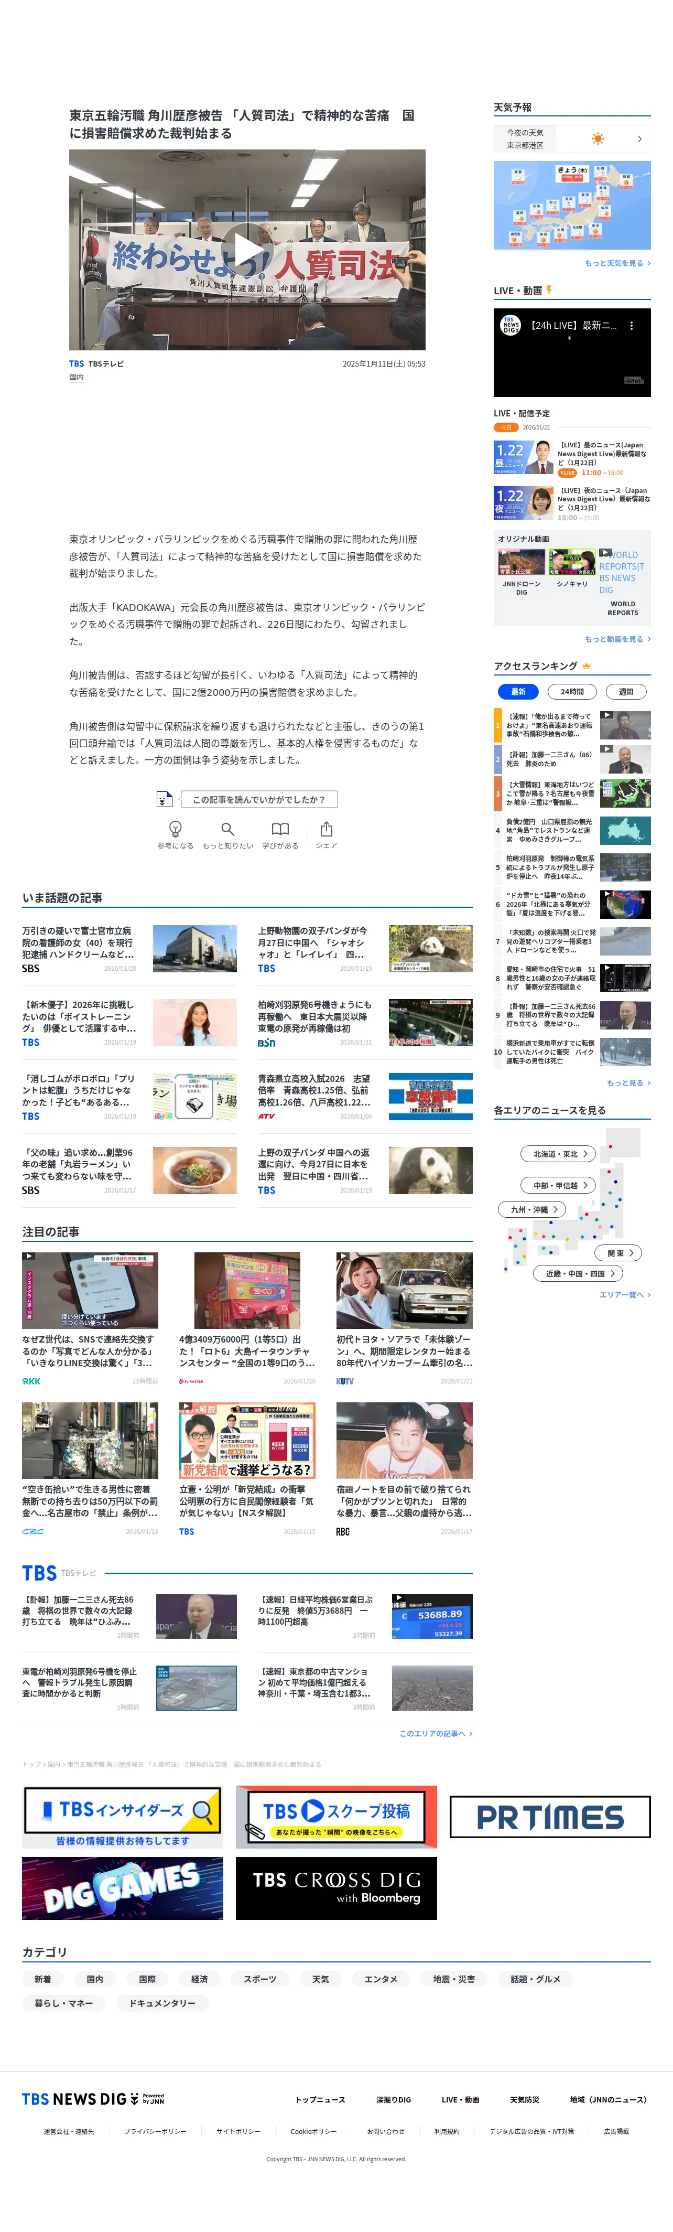Open 日経平均株価 速報 article
This screenshot has width=673, height=2232.
point(365,1617)
